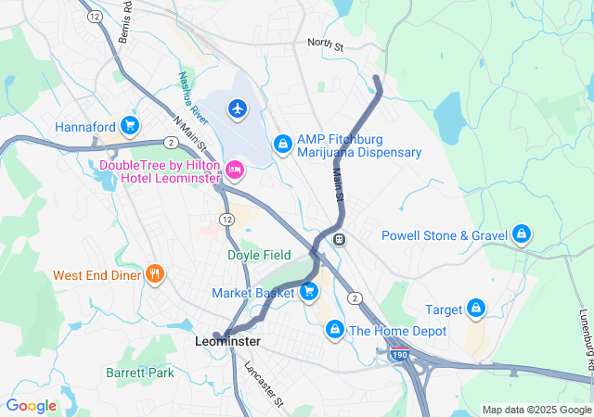Click the DoubleTree by Hilton Hotel Leominster label
The width and height of the screenshot is (594, 417).
(x=160, y=171)
